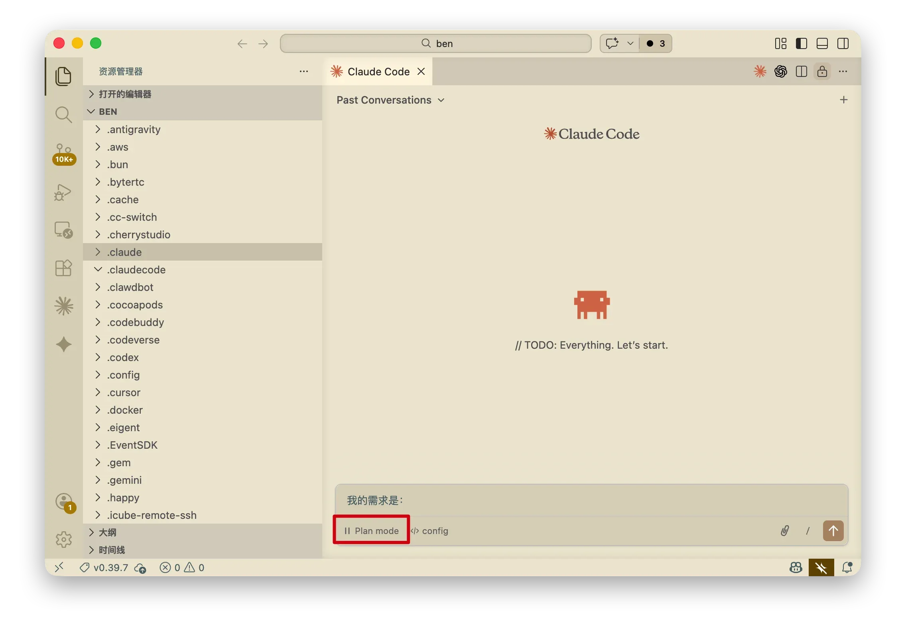
Task: Select the .cc-switch folder
Action: [x=203, y=217]
